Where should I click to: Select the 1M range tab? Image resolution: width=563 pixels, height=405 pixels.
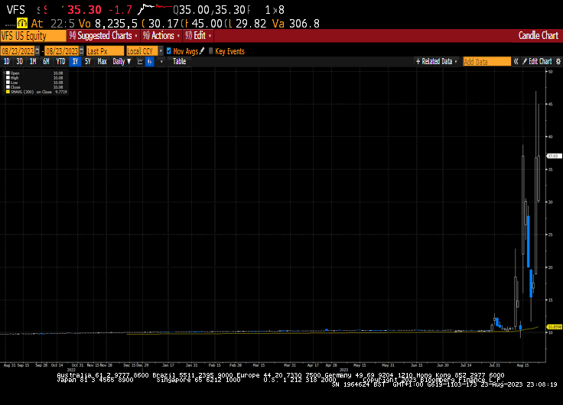[33, 62]
